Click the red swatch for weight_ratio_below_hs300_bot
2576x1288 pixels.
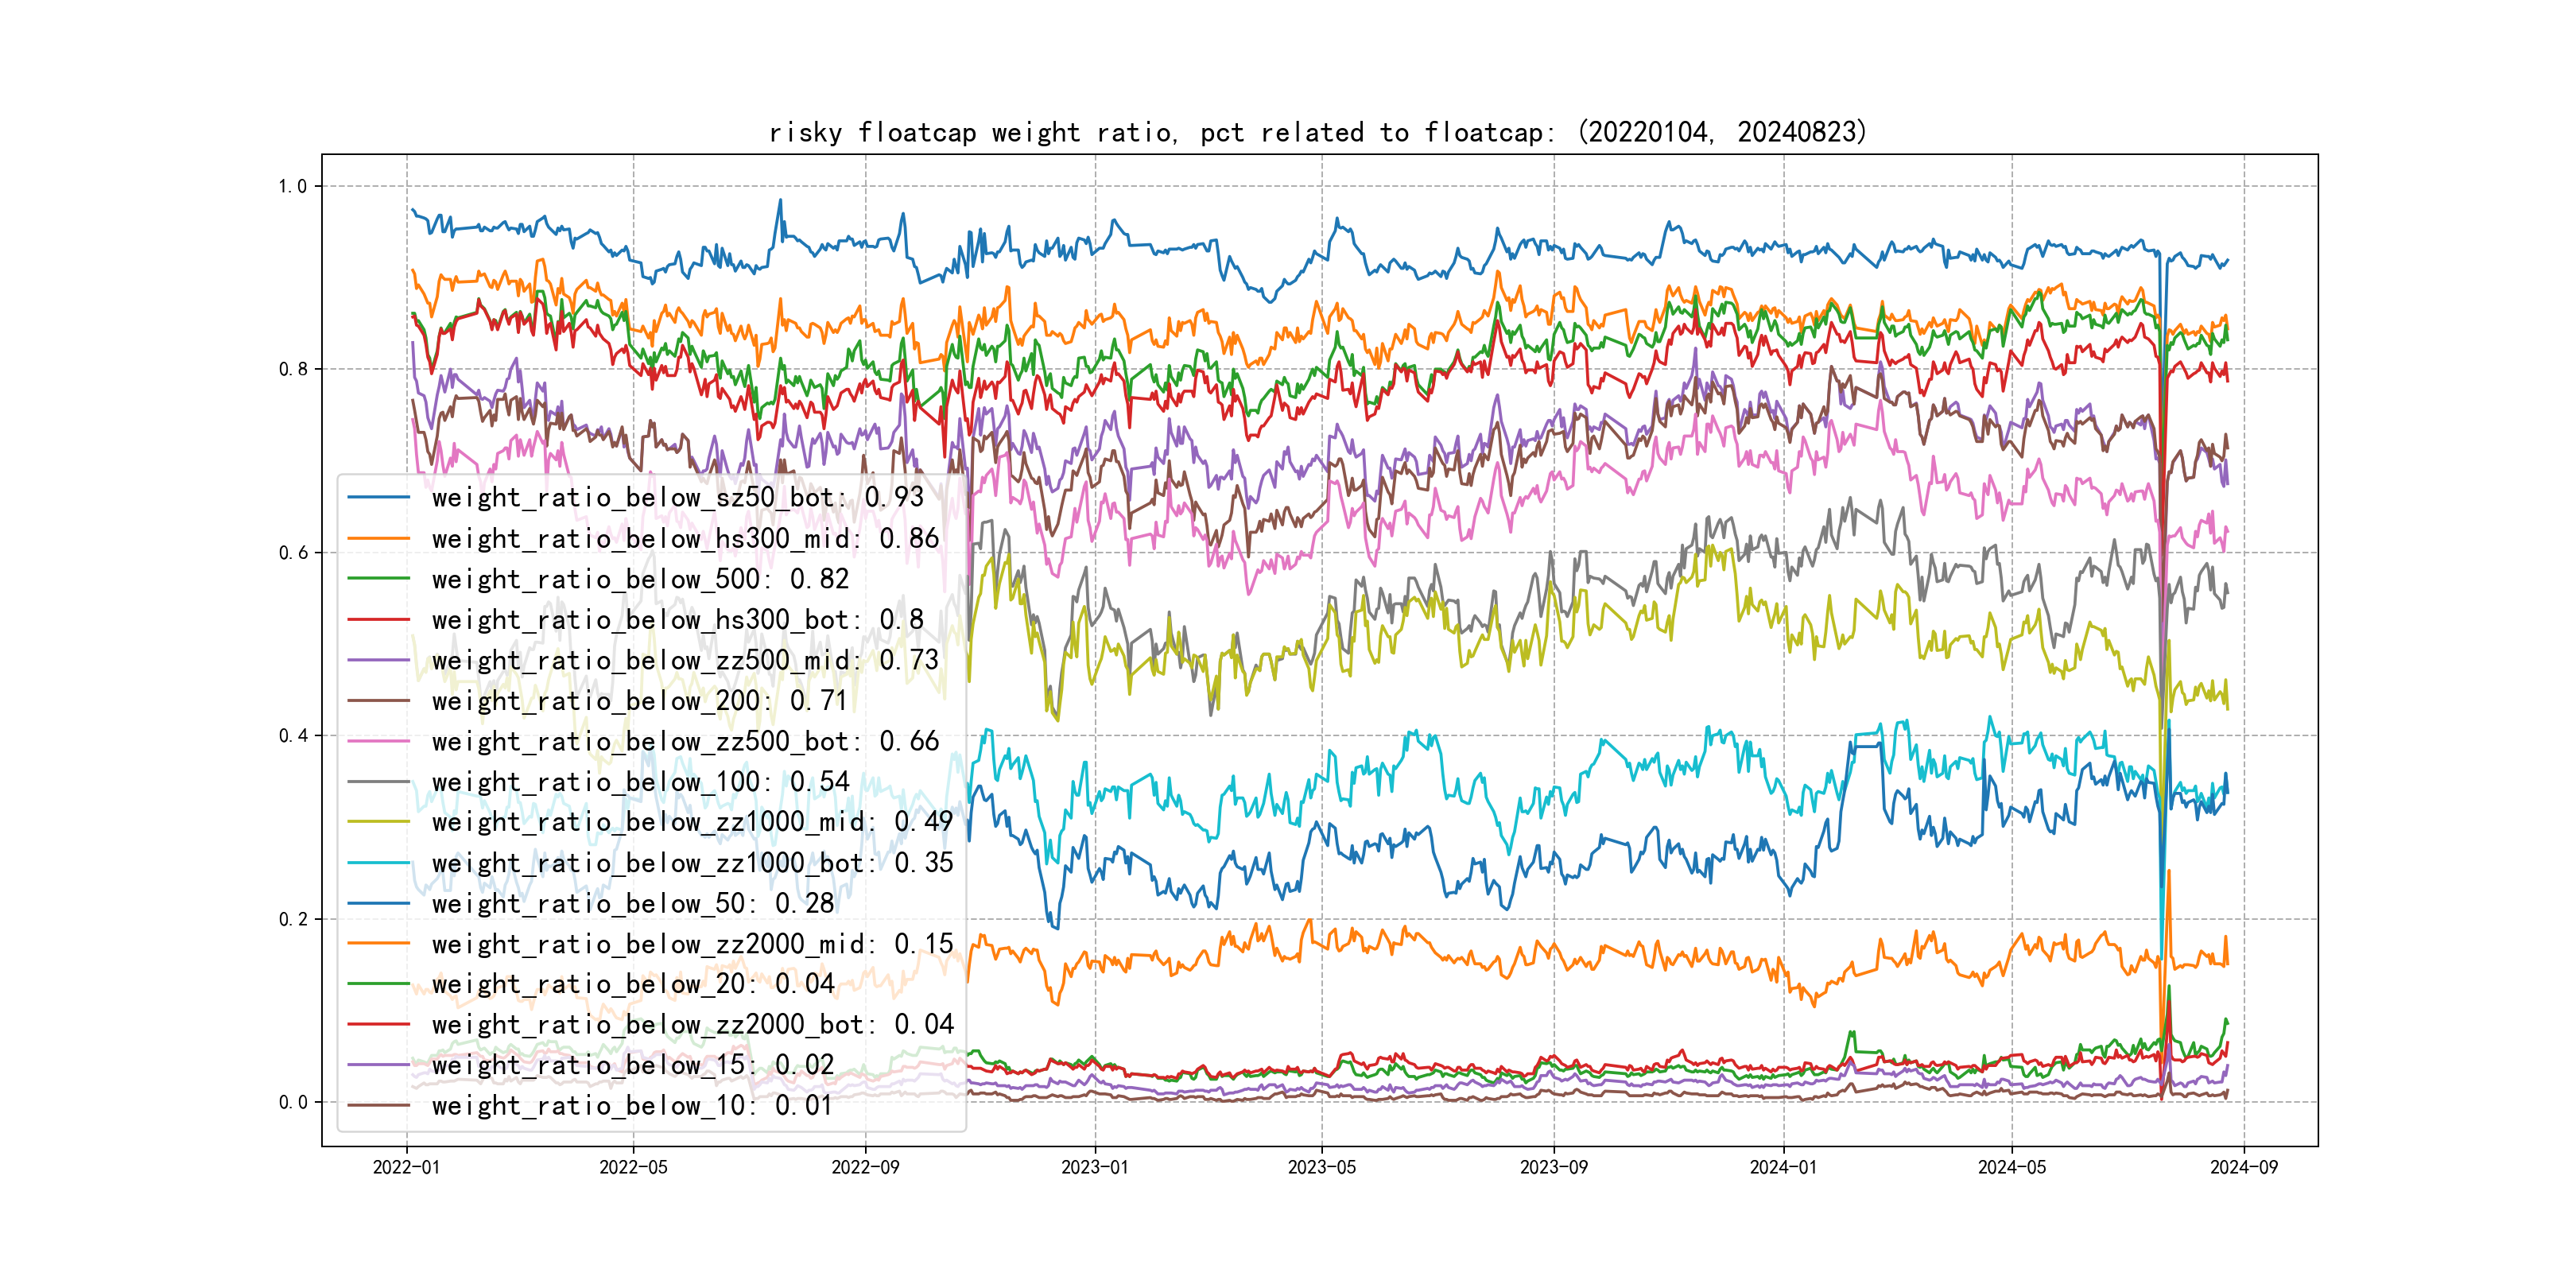378,620
